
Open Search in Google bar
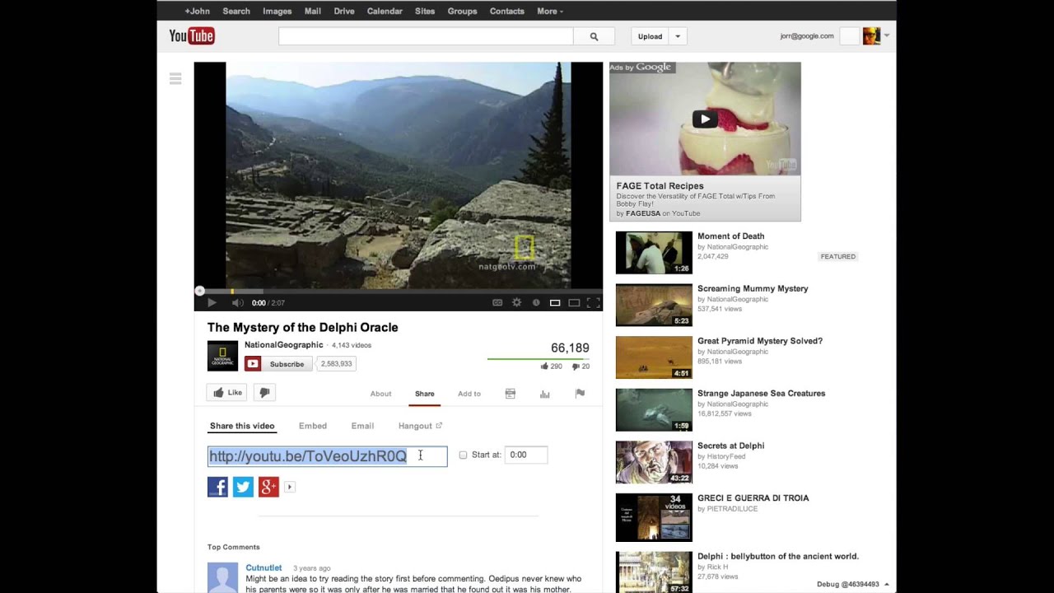(236, 12)
